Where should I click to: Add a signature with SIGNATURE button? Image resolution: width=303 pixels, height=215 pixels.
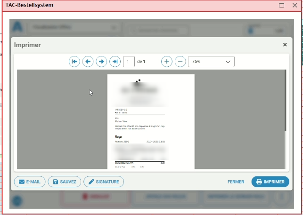click(104, 182)
